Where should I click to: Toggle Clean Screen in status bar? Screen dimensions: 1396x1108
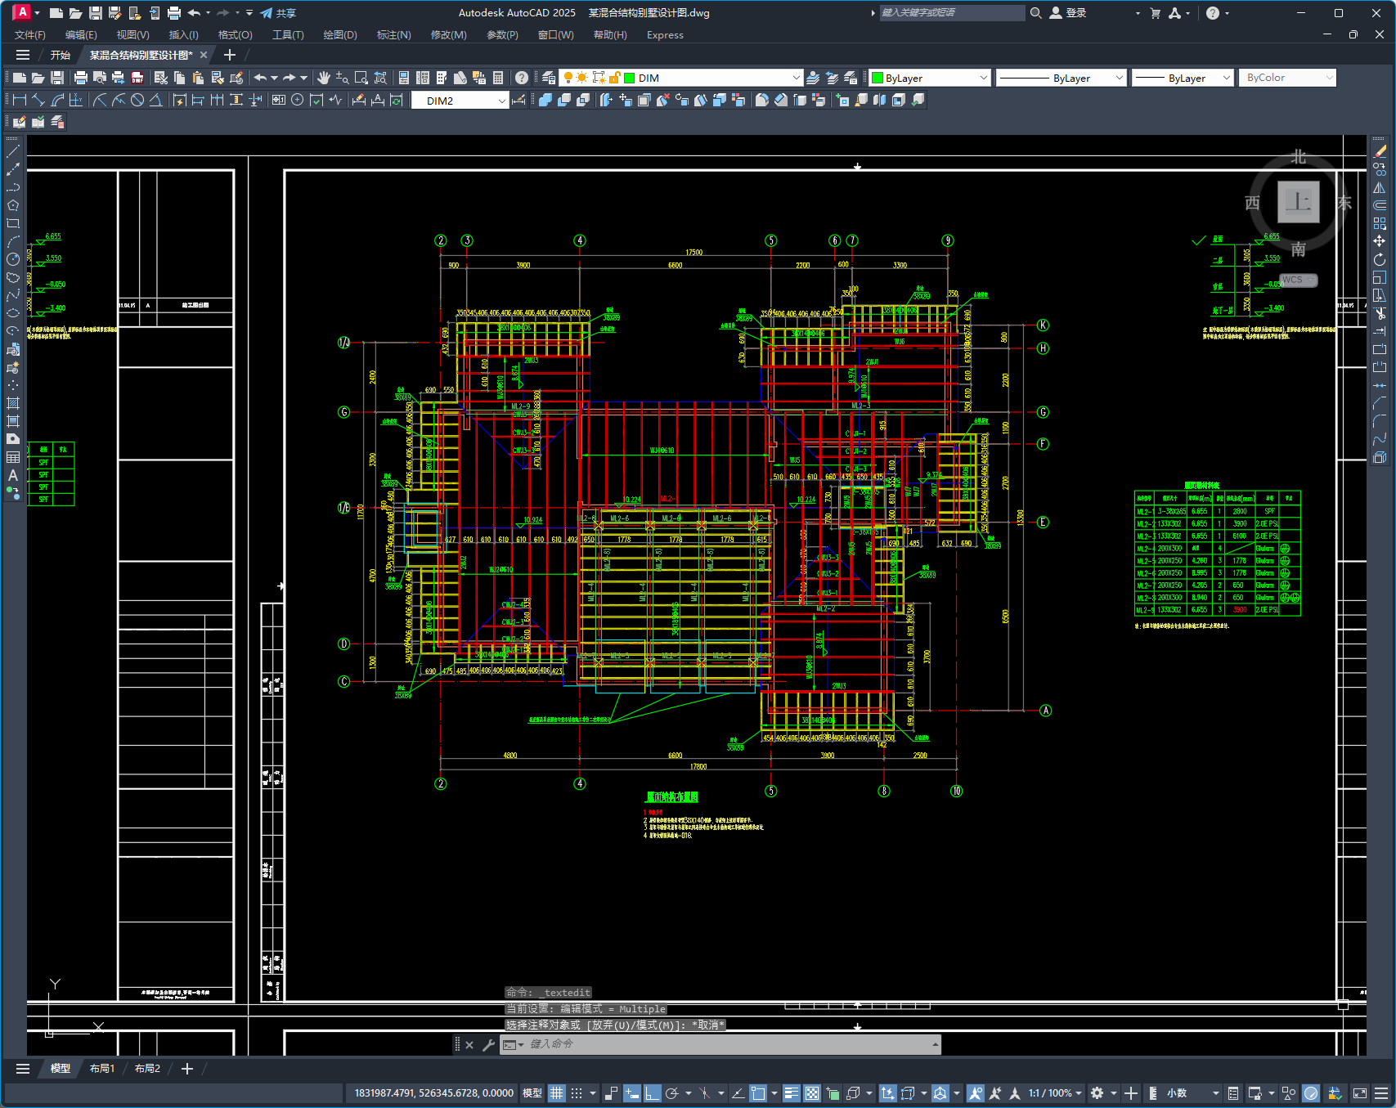(x=1360, y=1093)
